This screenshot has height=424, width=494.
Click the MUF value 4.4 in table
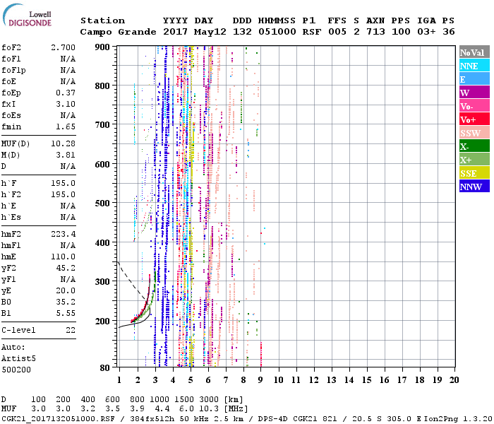[x=162, y=409]
